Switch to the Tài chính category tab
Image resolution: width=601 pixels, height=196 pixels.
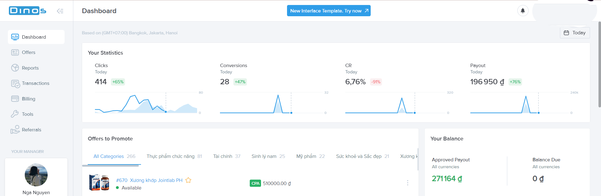point(227,156)
